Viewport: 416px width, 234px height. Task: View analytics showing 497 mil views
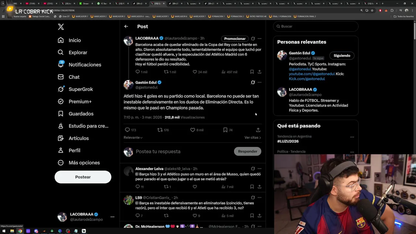(229, 72)
